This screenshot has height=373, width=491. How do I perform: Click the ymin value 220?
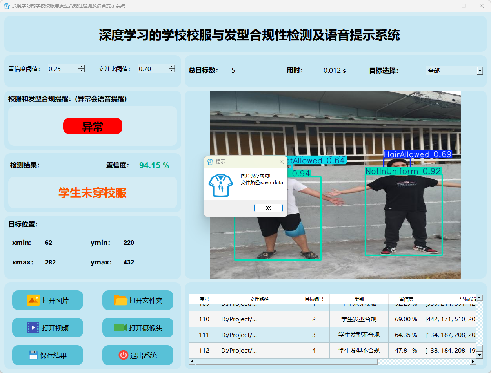tap(129, 243)
